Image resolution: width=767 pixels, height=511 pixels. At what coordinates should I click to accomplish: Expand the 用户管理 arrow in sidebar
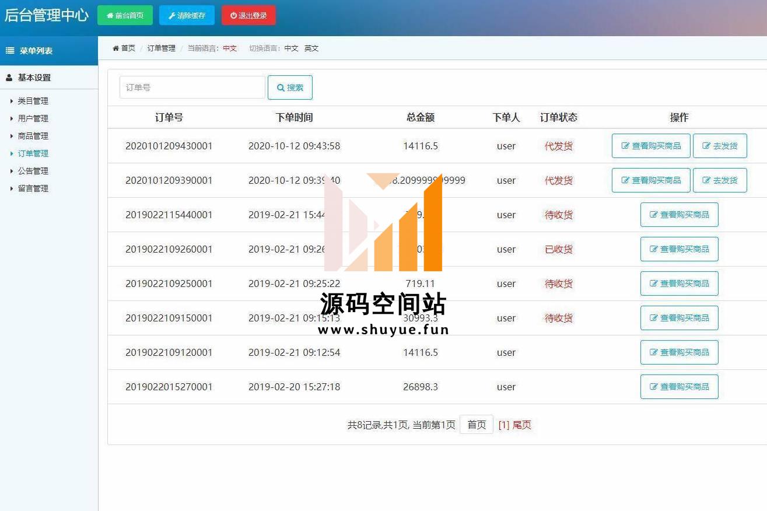[12, 118]
